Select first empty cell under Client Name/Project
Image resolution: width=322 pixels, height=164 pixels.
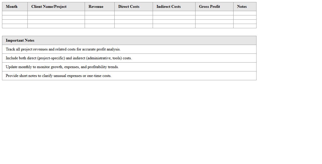point(56,13)
